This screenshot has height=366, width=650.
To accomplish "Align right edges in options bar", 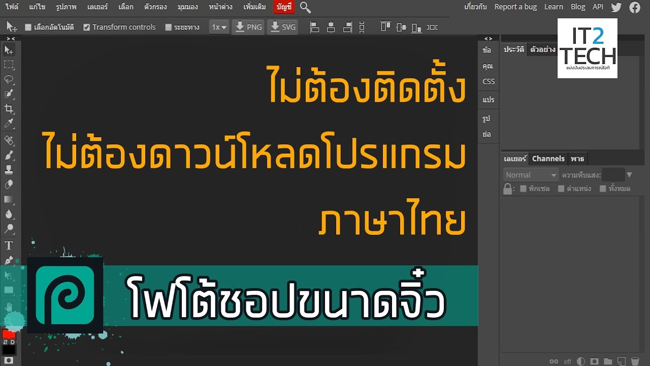I will click(347, 27).
